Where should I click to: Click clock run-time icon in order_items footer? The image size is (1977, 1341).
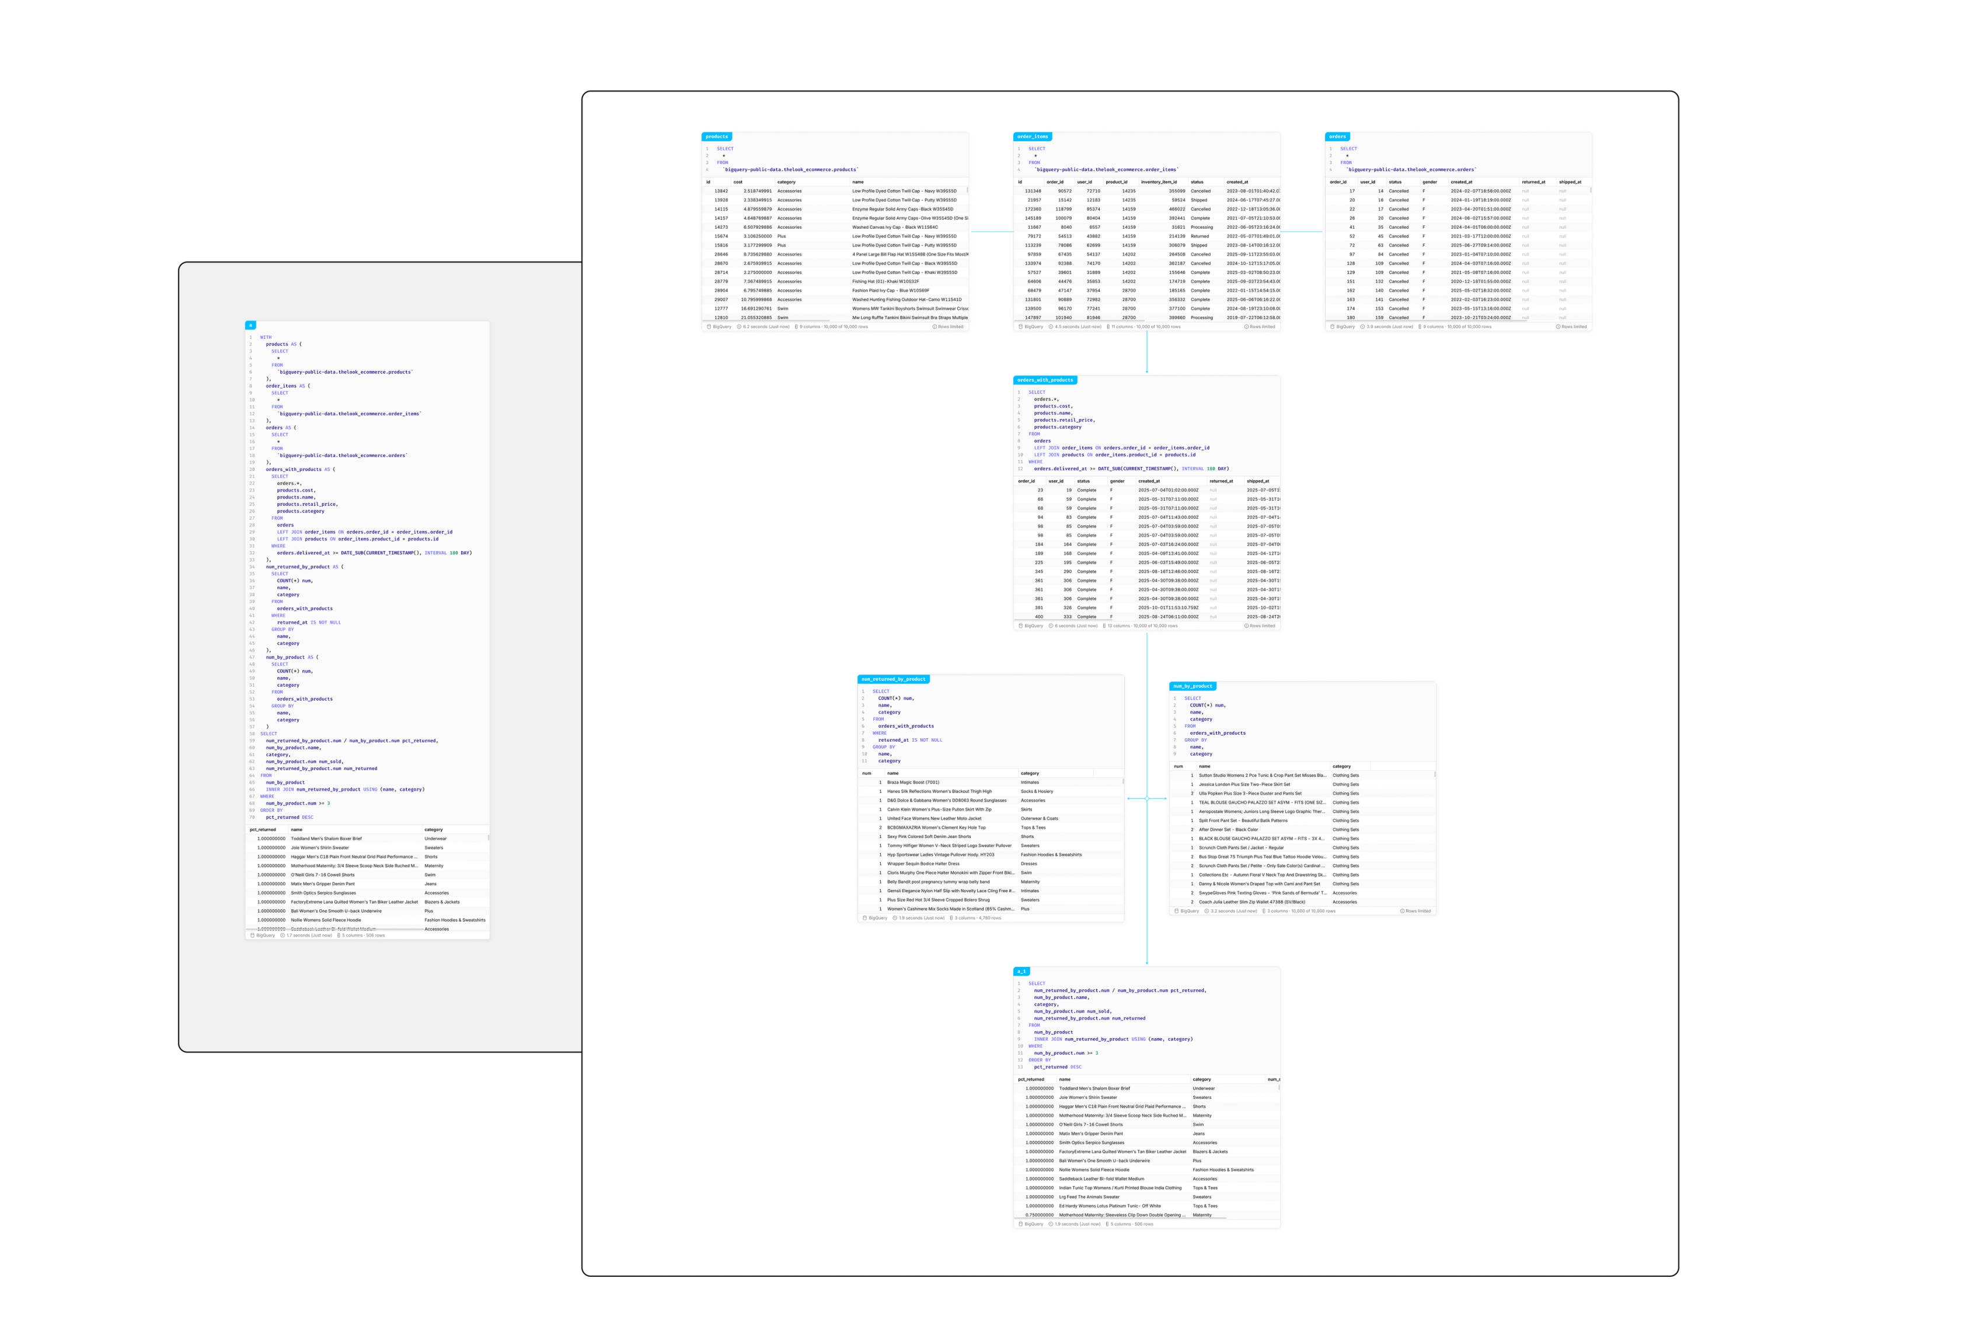(1051, 327)
